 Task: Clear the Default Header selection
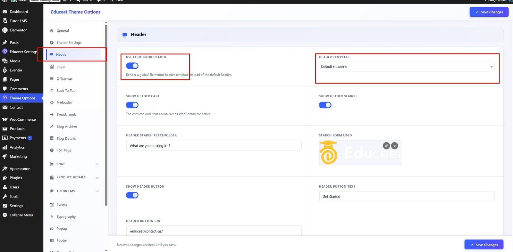pyautogui.click(x=345, y=67)
